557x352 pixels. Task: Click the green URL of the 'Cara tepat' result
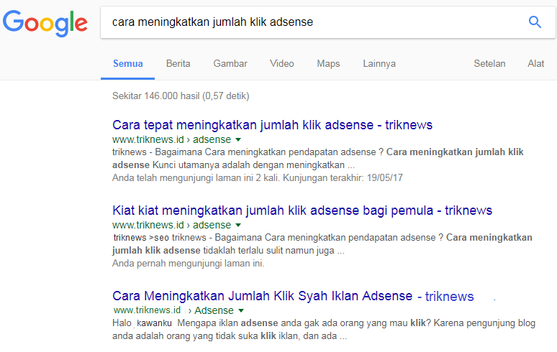coord(171,139)
